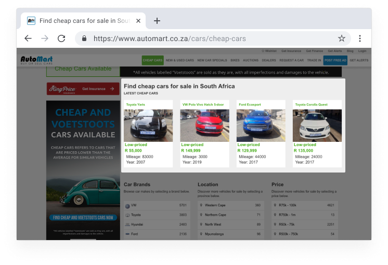388x265 pixels.
Task: Click the Post Free Ad button
Action: point(335,60)
